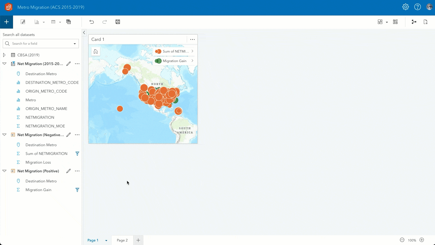Click the filter icon on Migration Gain field
Viewport: 435px width, 245px height.
77,190
